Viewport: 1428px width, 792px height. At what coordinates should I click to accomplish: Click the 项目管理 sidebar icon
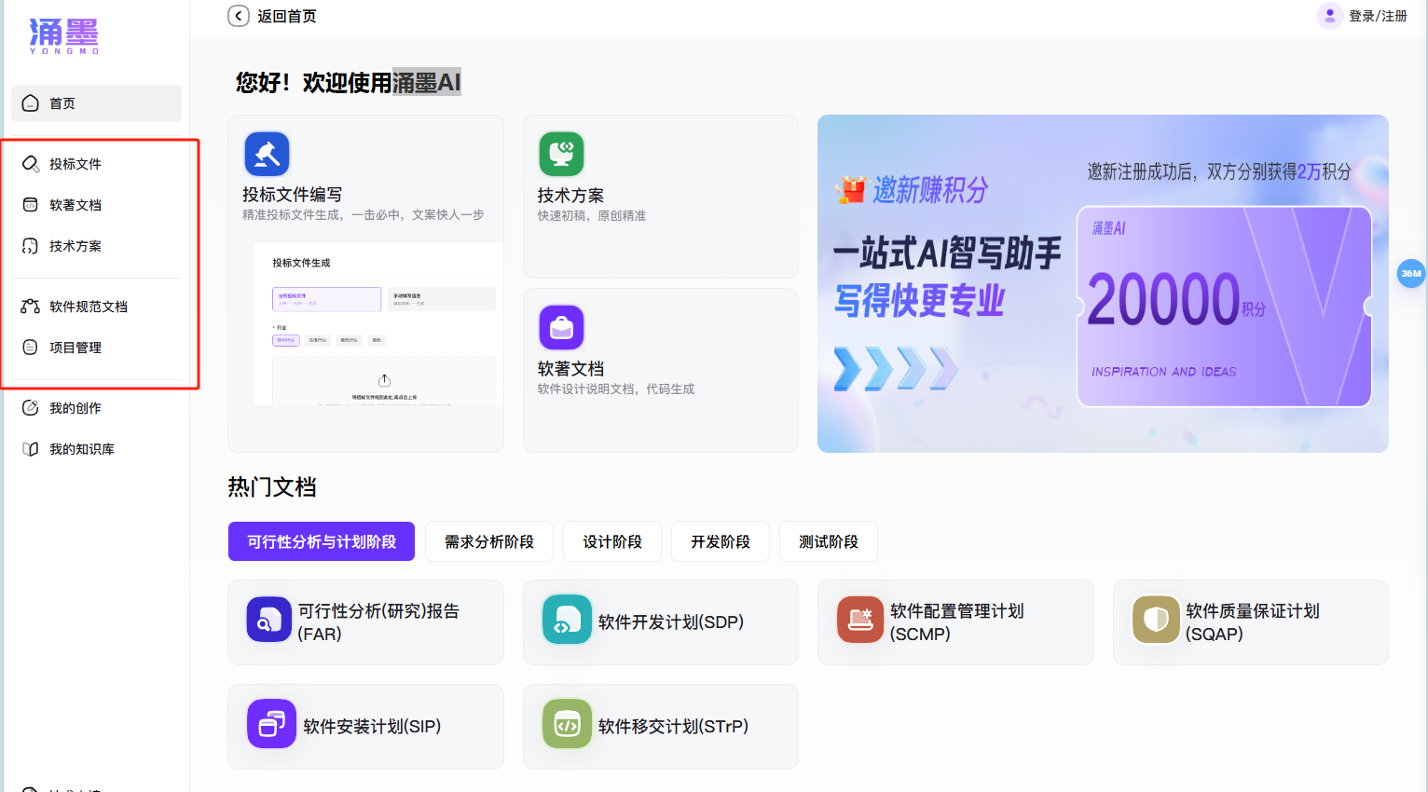pos(31,348)
